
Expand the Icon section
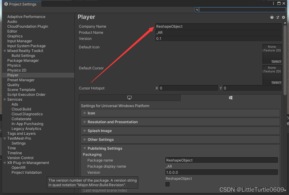pyautogui.click(x=180, y=113)
